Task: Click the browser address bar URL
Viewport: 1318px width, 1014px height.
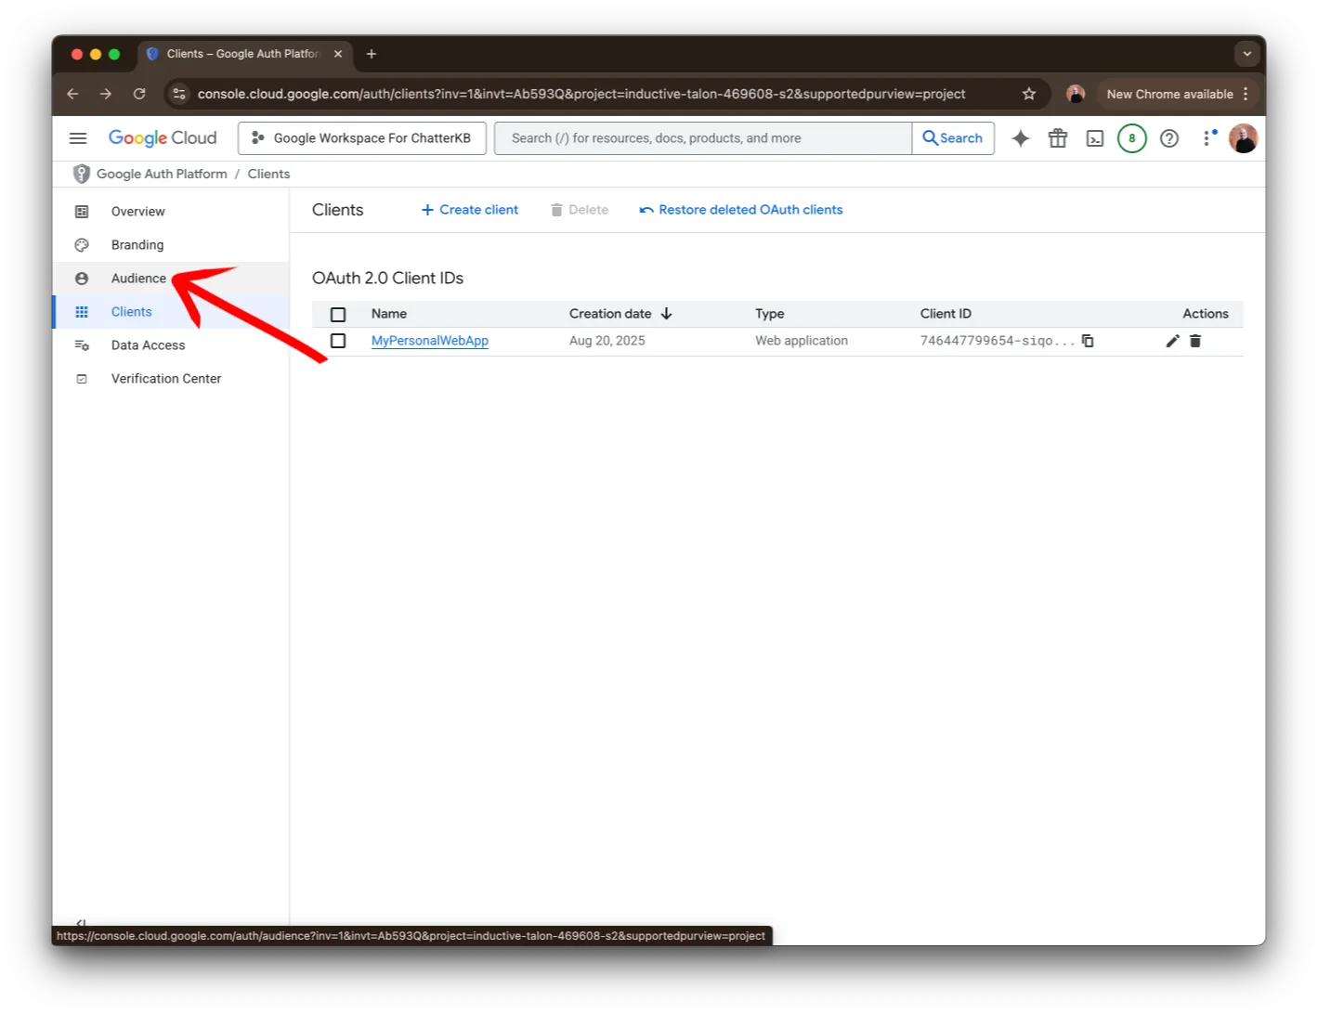Action: pyautogui.click(x=581, y=94)
